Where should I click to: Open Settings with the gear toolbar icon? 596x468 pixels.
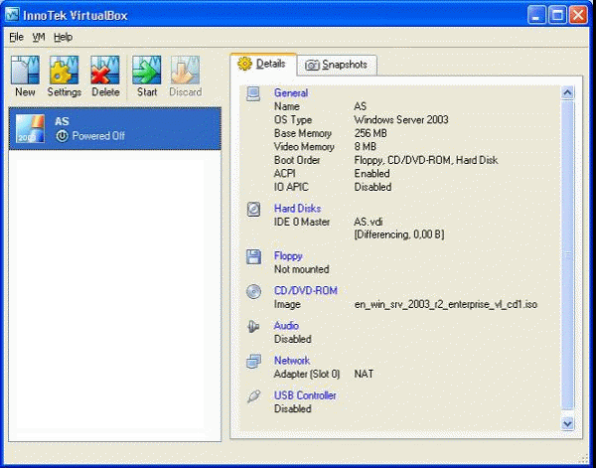tap(65, 70)
